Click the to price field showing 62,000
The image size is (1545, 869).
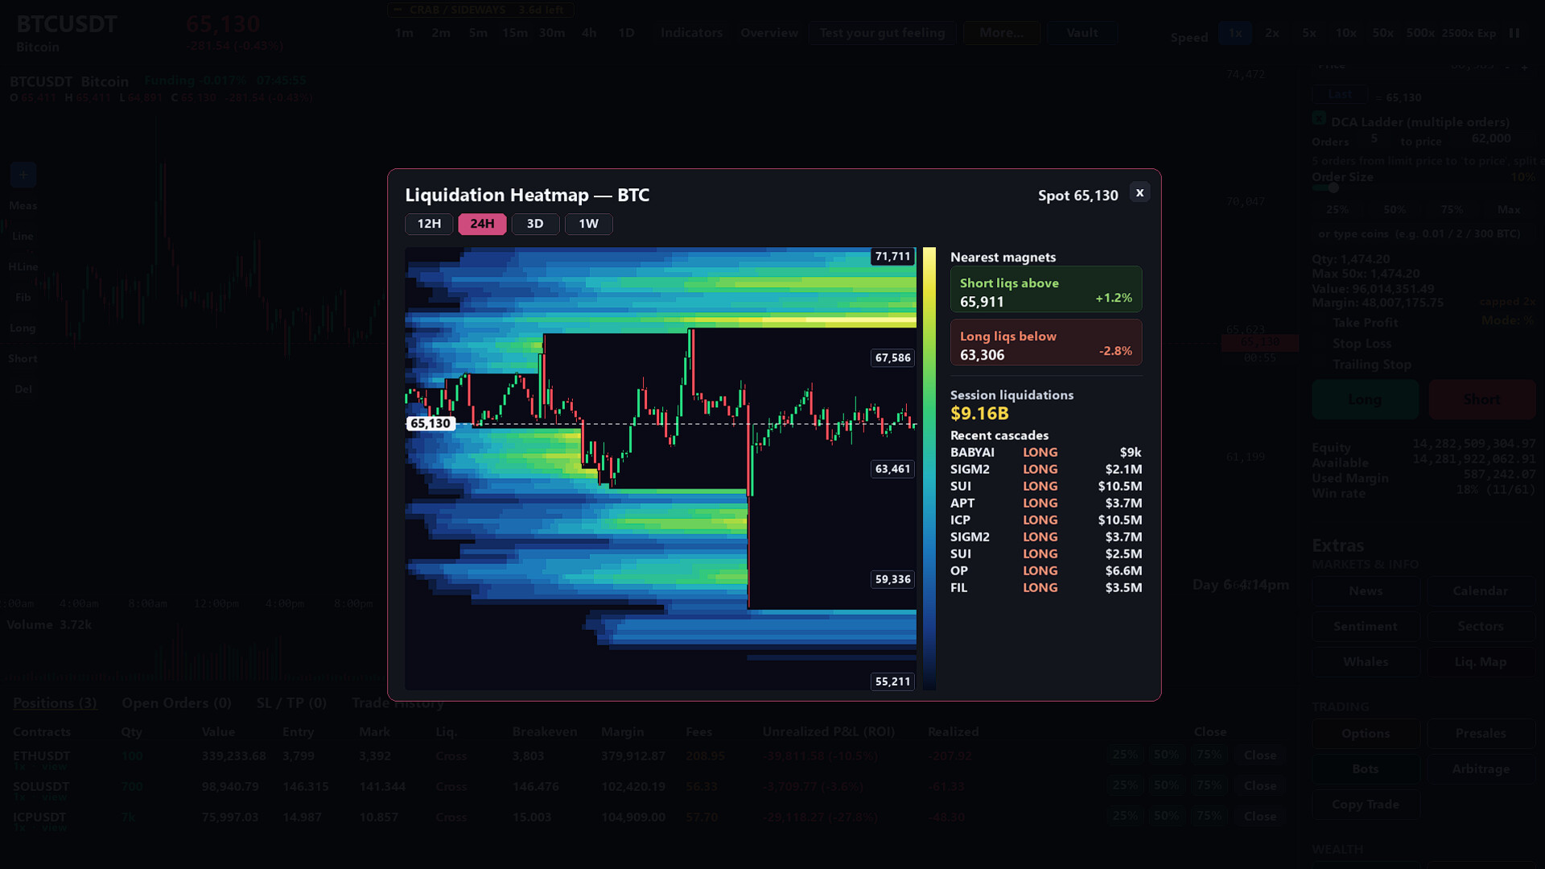tap(1490, 139)
